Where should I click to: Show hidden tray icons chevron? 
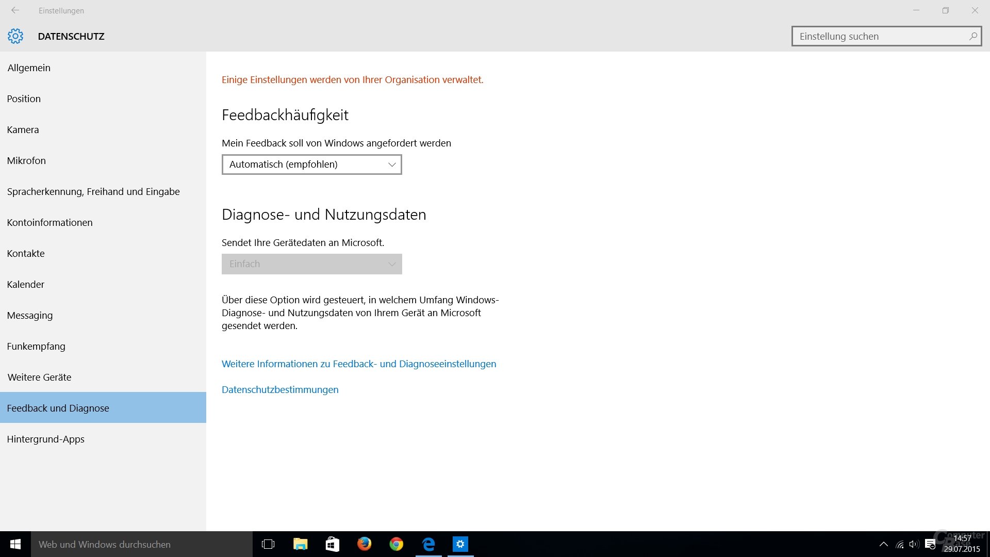click(883, 544)
